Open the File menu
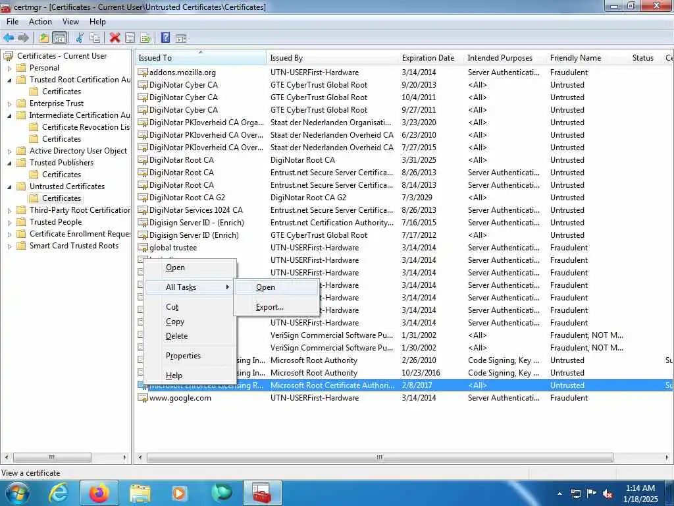 coord(13,22)
